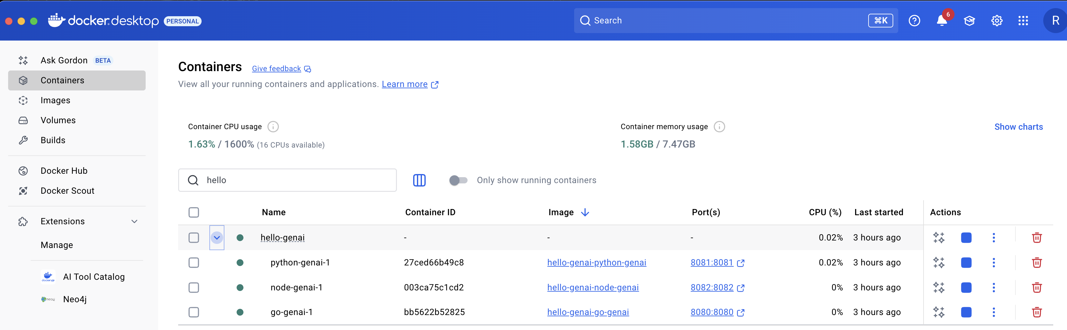The height and width of the screenshot is (330, 1067).
Task: Open more actions for node-genai-1
Action: (993, 287)
